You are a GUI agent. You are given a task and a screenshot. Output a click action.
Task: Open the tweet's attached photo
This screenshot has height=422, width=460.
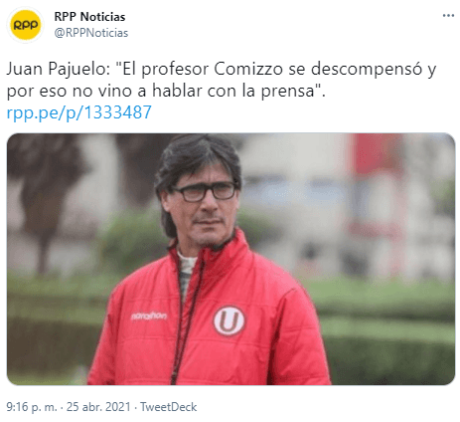pyautogui.click(x=230, y=259)
